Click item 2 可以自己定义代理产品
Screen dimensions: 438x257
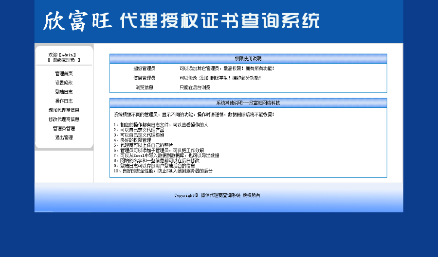pos(139,130)
